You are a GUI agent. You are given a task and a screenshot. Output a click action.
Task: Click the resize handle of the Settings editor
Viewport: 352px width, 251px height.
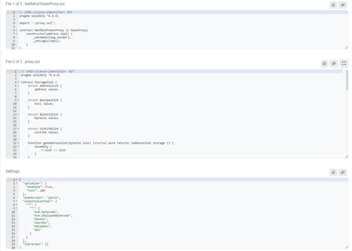[x=346, y=247]
